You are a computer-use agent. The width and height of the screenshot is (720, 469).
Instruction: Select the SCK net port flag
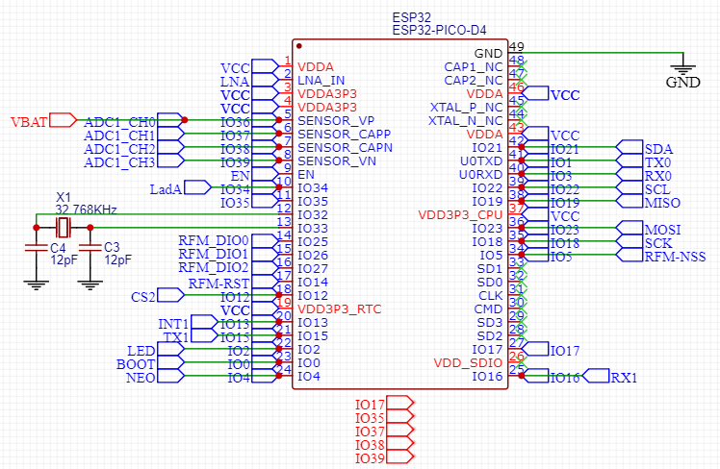pos(630,241)
